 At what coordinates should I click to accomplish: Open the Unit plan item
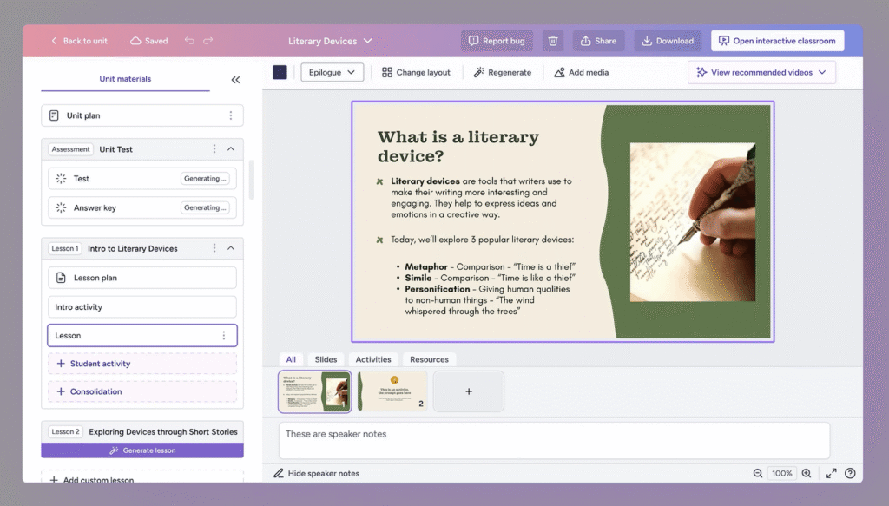(x=142, y=115)
